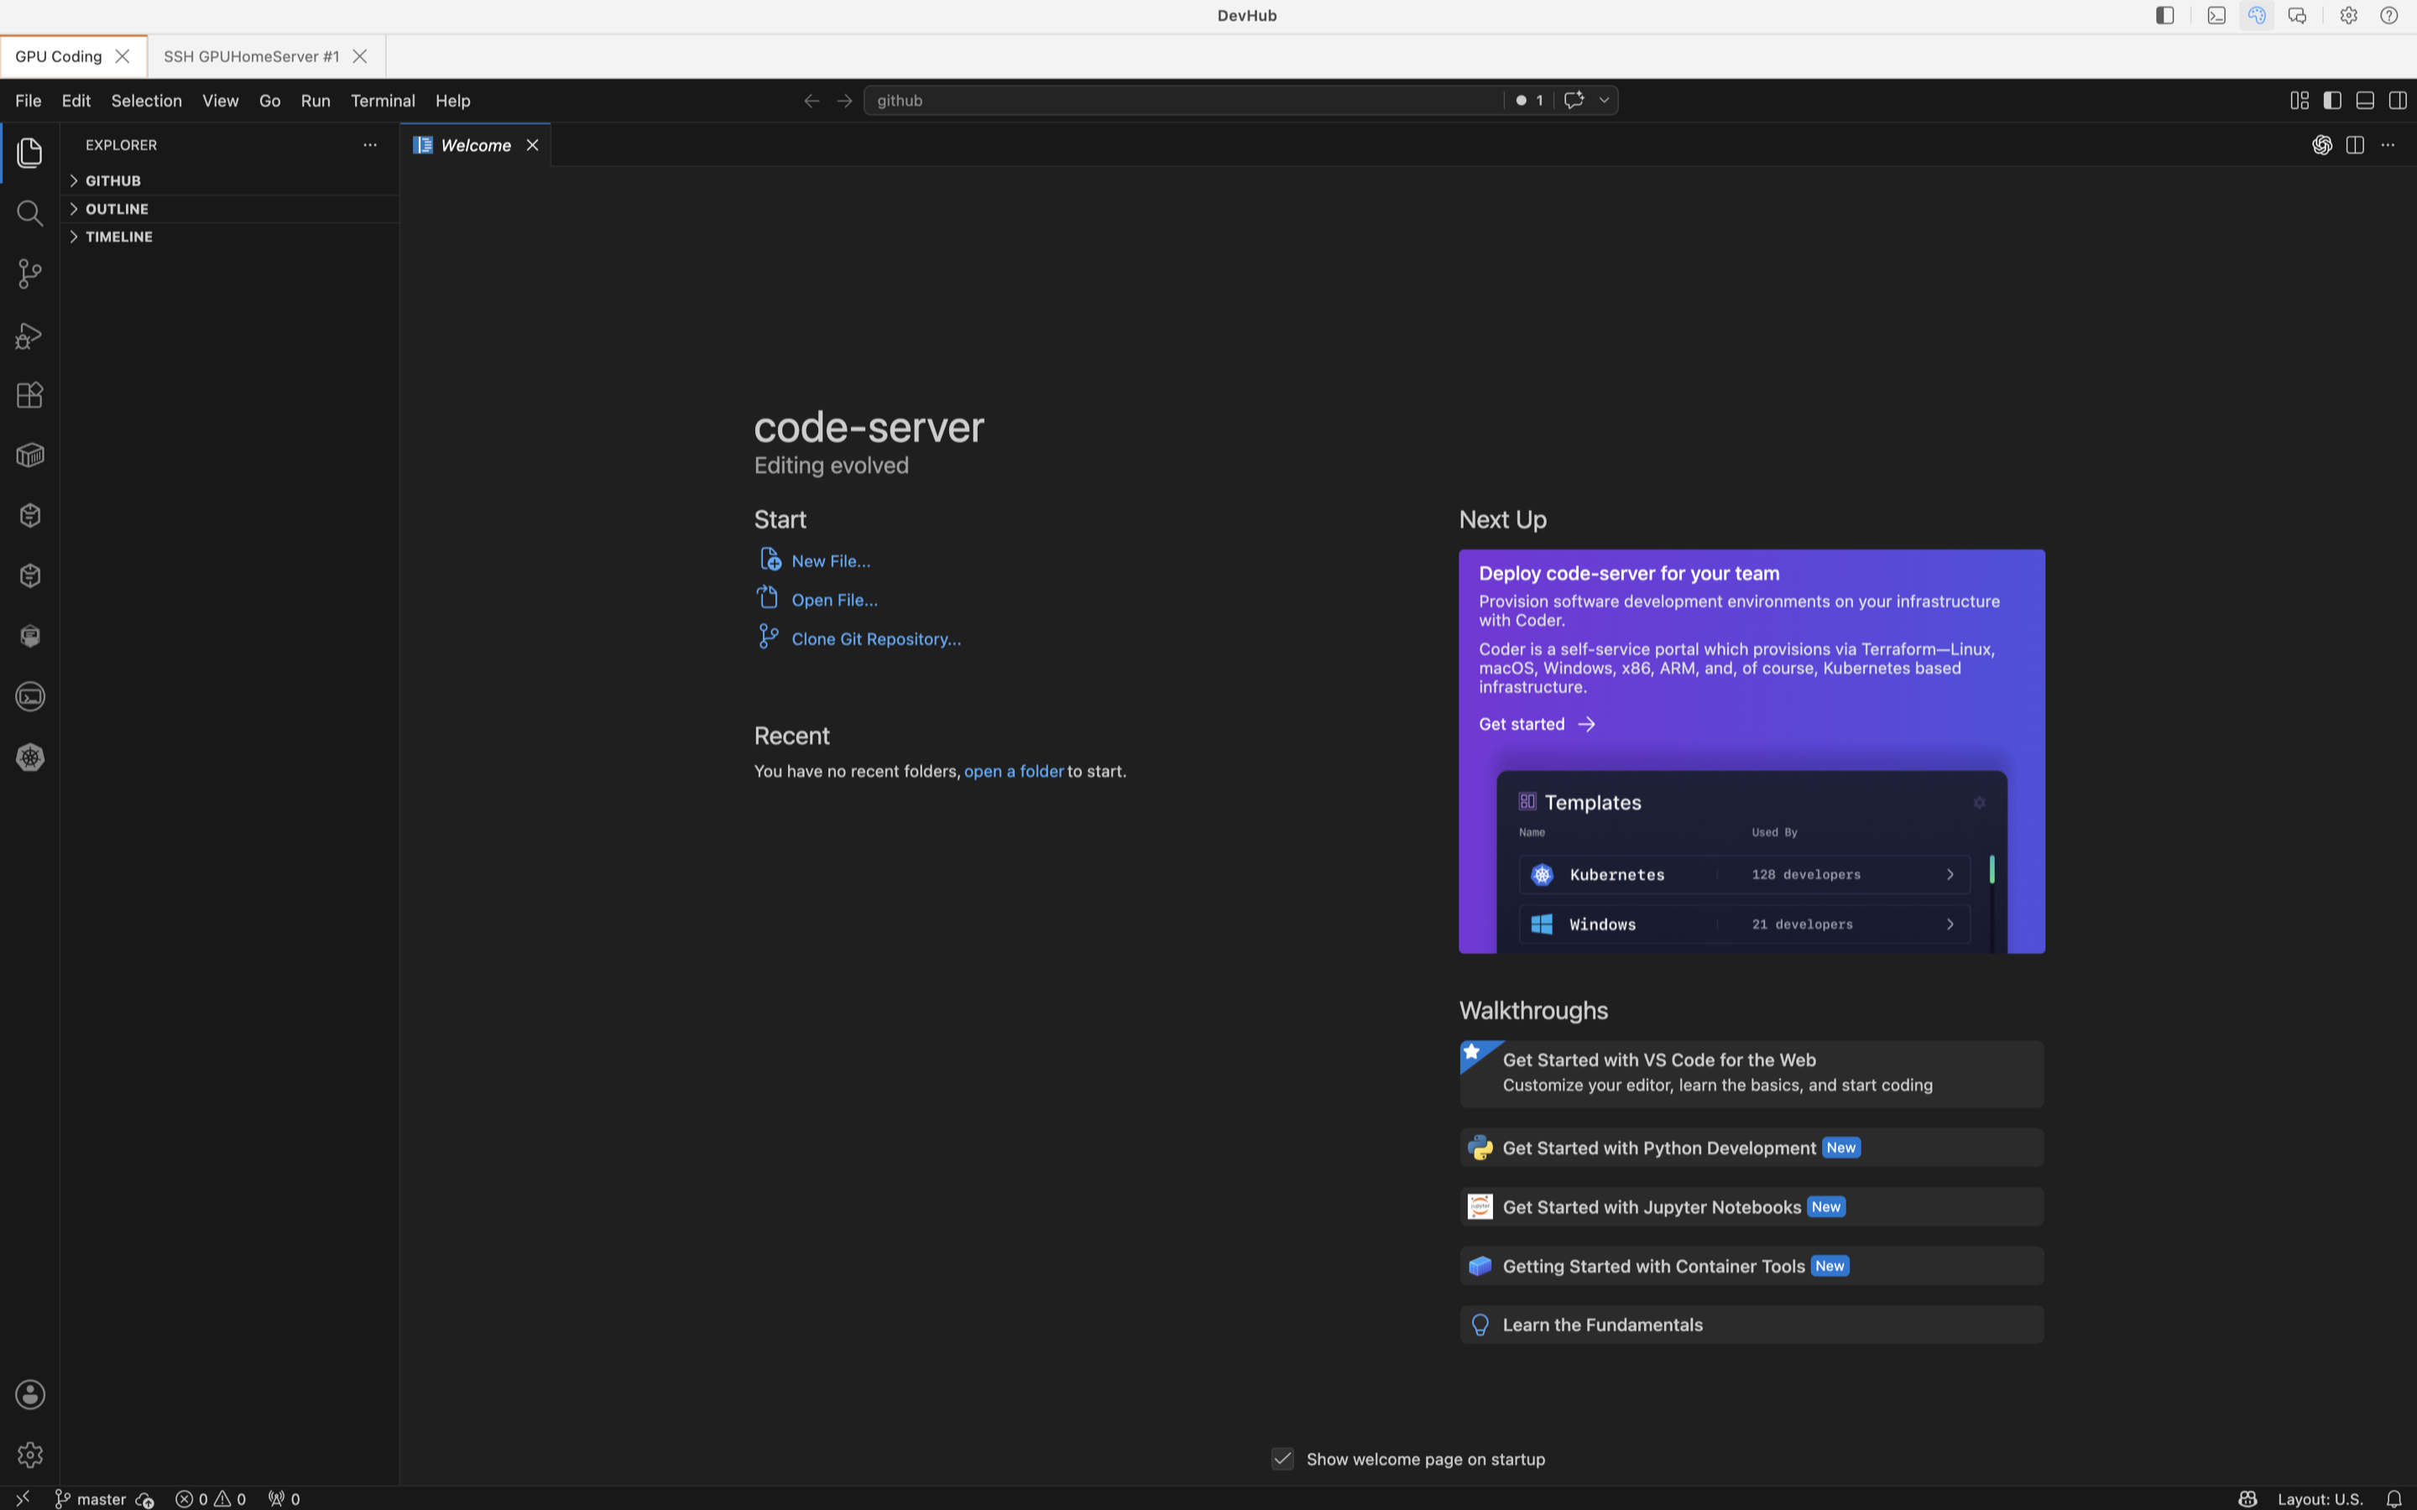Open the Run menu
Screen dimensions: 2417x1510
pos(316,101)
